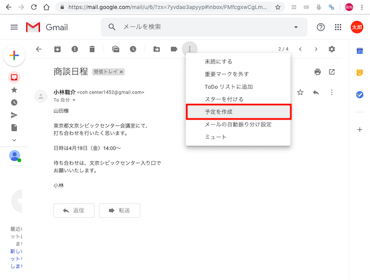Reply using the arrow icon in header
The width and height of the screenshot is (370, 280).
tap(316, 92)
